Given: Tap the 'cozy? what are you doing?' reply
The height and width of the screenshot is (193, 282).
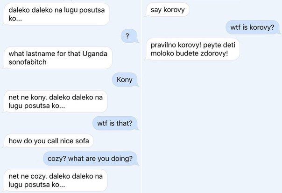Looking at the screenshot, I should point(91,159).
